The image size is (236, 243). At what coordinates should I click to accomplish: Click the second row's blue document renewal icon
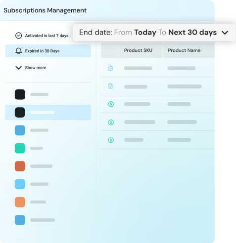(x=110, y=86)
